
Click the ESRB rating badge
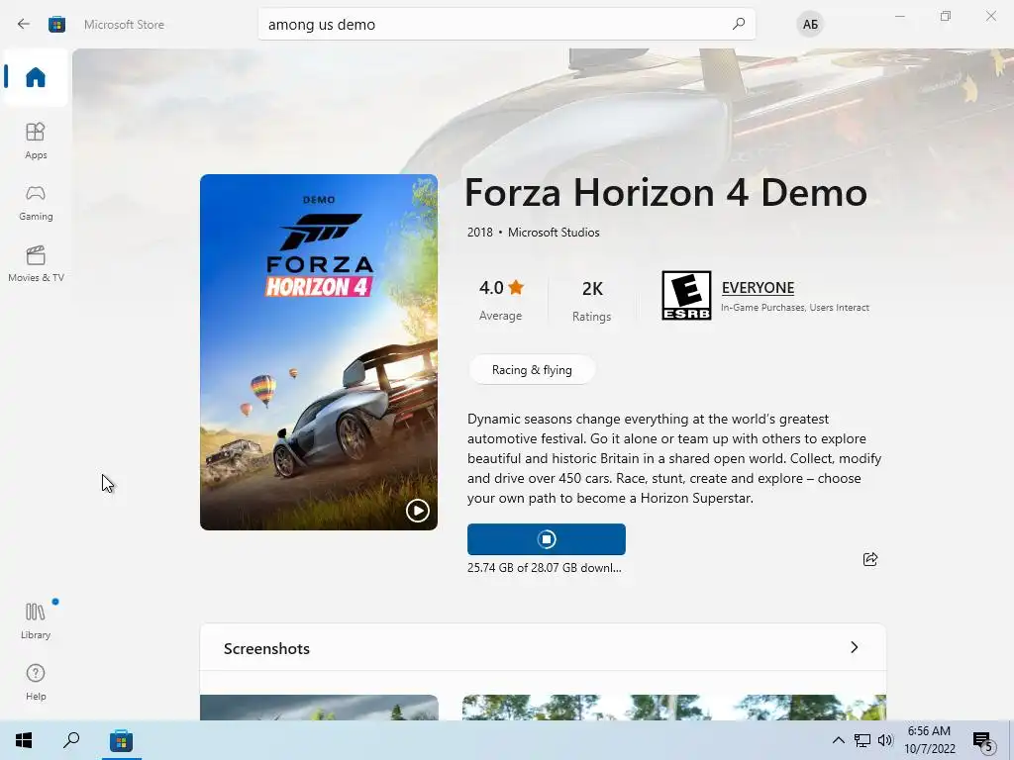click(x=686, y=295)
